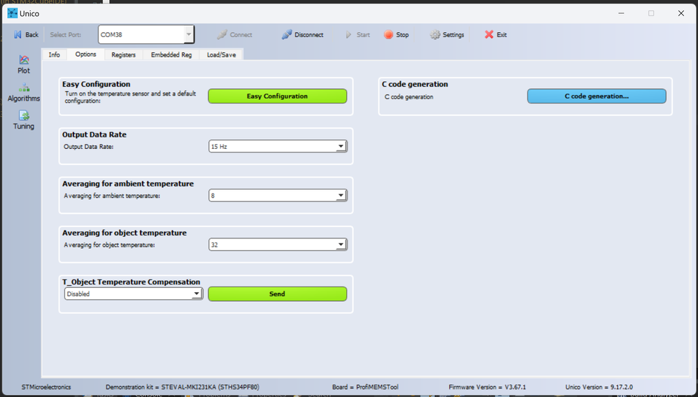Open the Algorithms sidebar icon
This screenshot has height=397, width=698.
pyautogui.click(x=24, y=87)
